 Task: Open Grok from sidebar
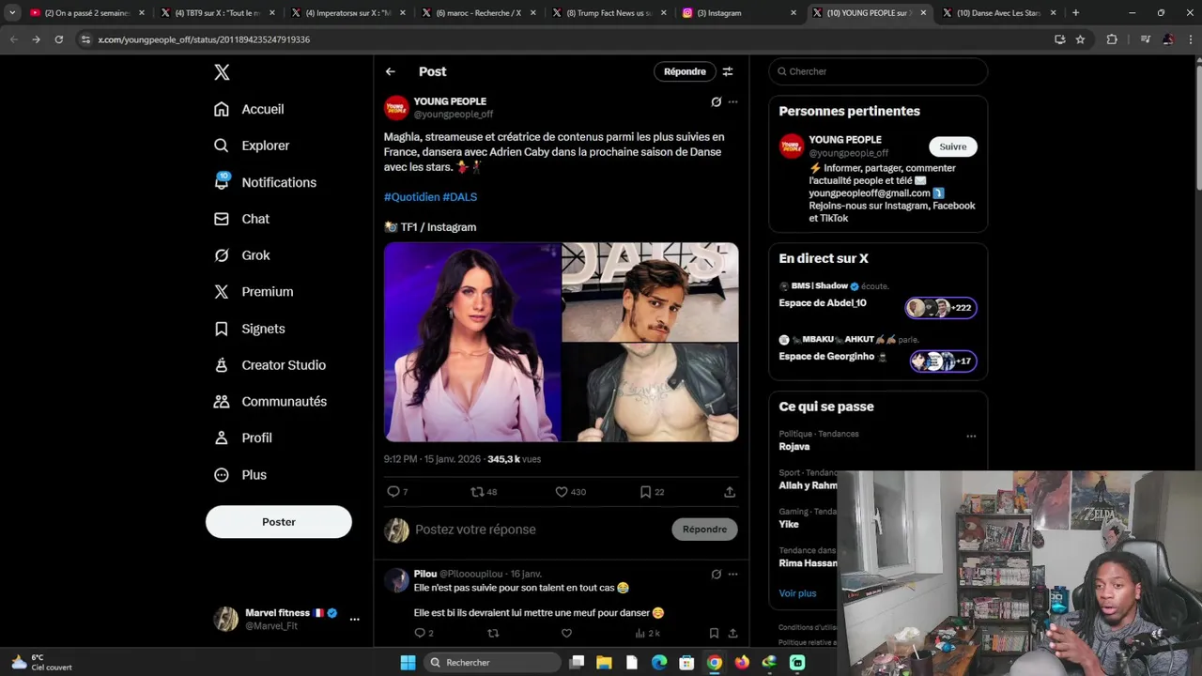click(241, 255)
